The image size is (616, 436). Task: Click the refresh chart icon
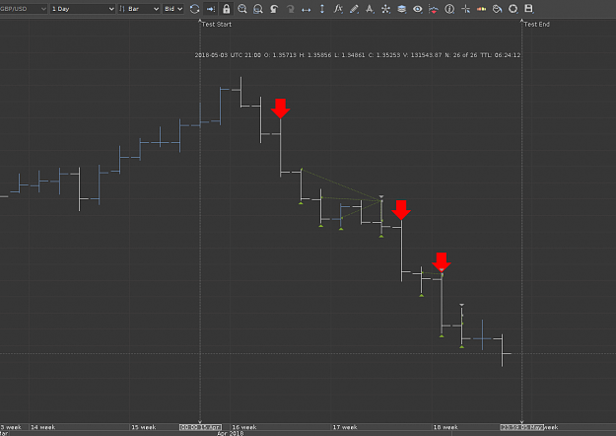pos(194,9)
